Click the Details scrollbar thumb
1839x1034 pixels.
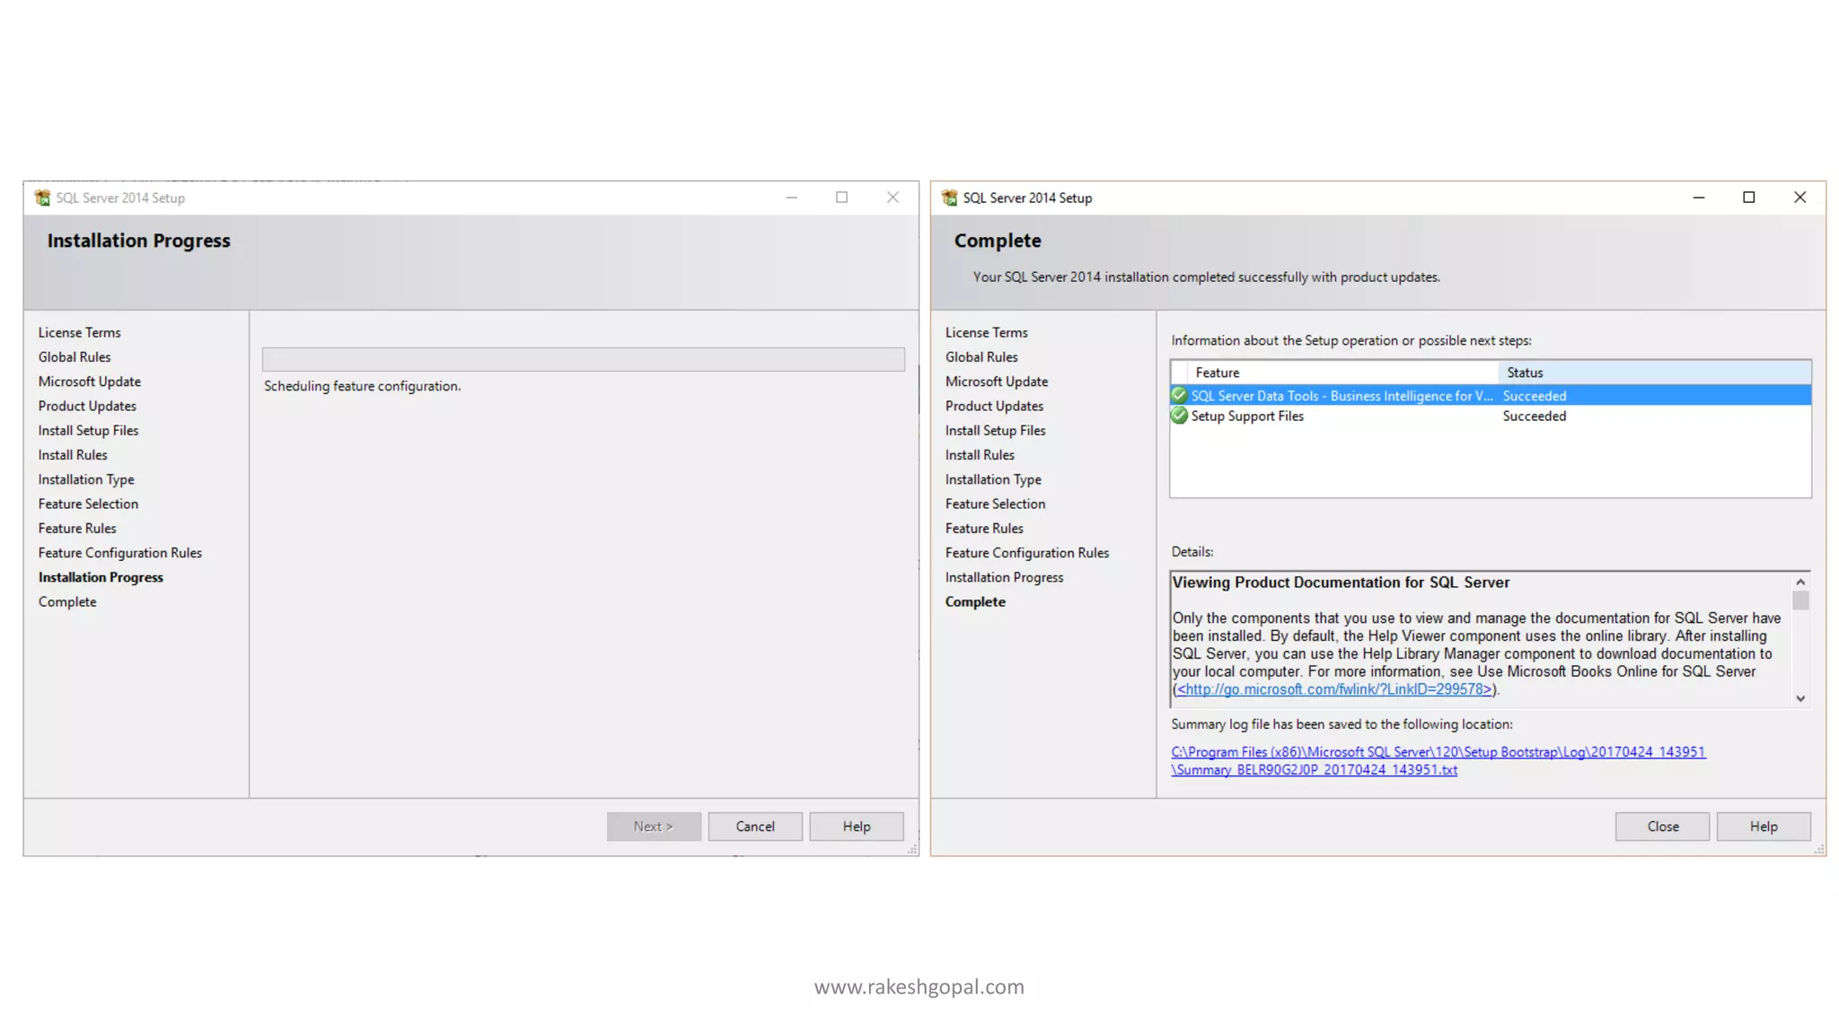coord(1799,600)
